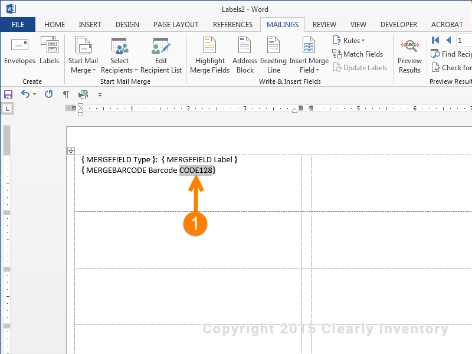Click Match Fields
The height and width of the screenshot is (354, 472).
click(358, 54)
